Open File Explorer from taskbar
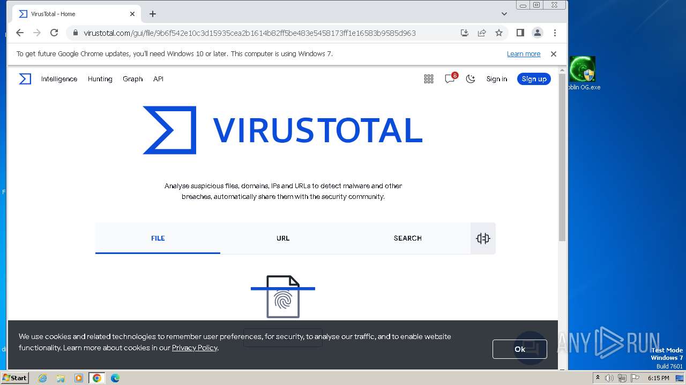686x385 pixels. (61, 378)
